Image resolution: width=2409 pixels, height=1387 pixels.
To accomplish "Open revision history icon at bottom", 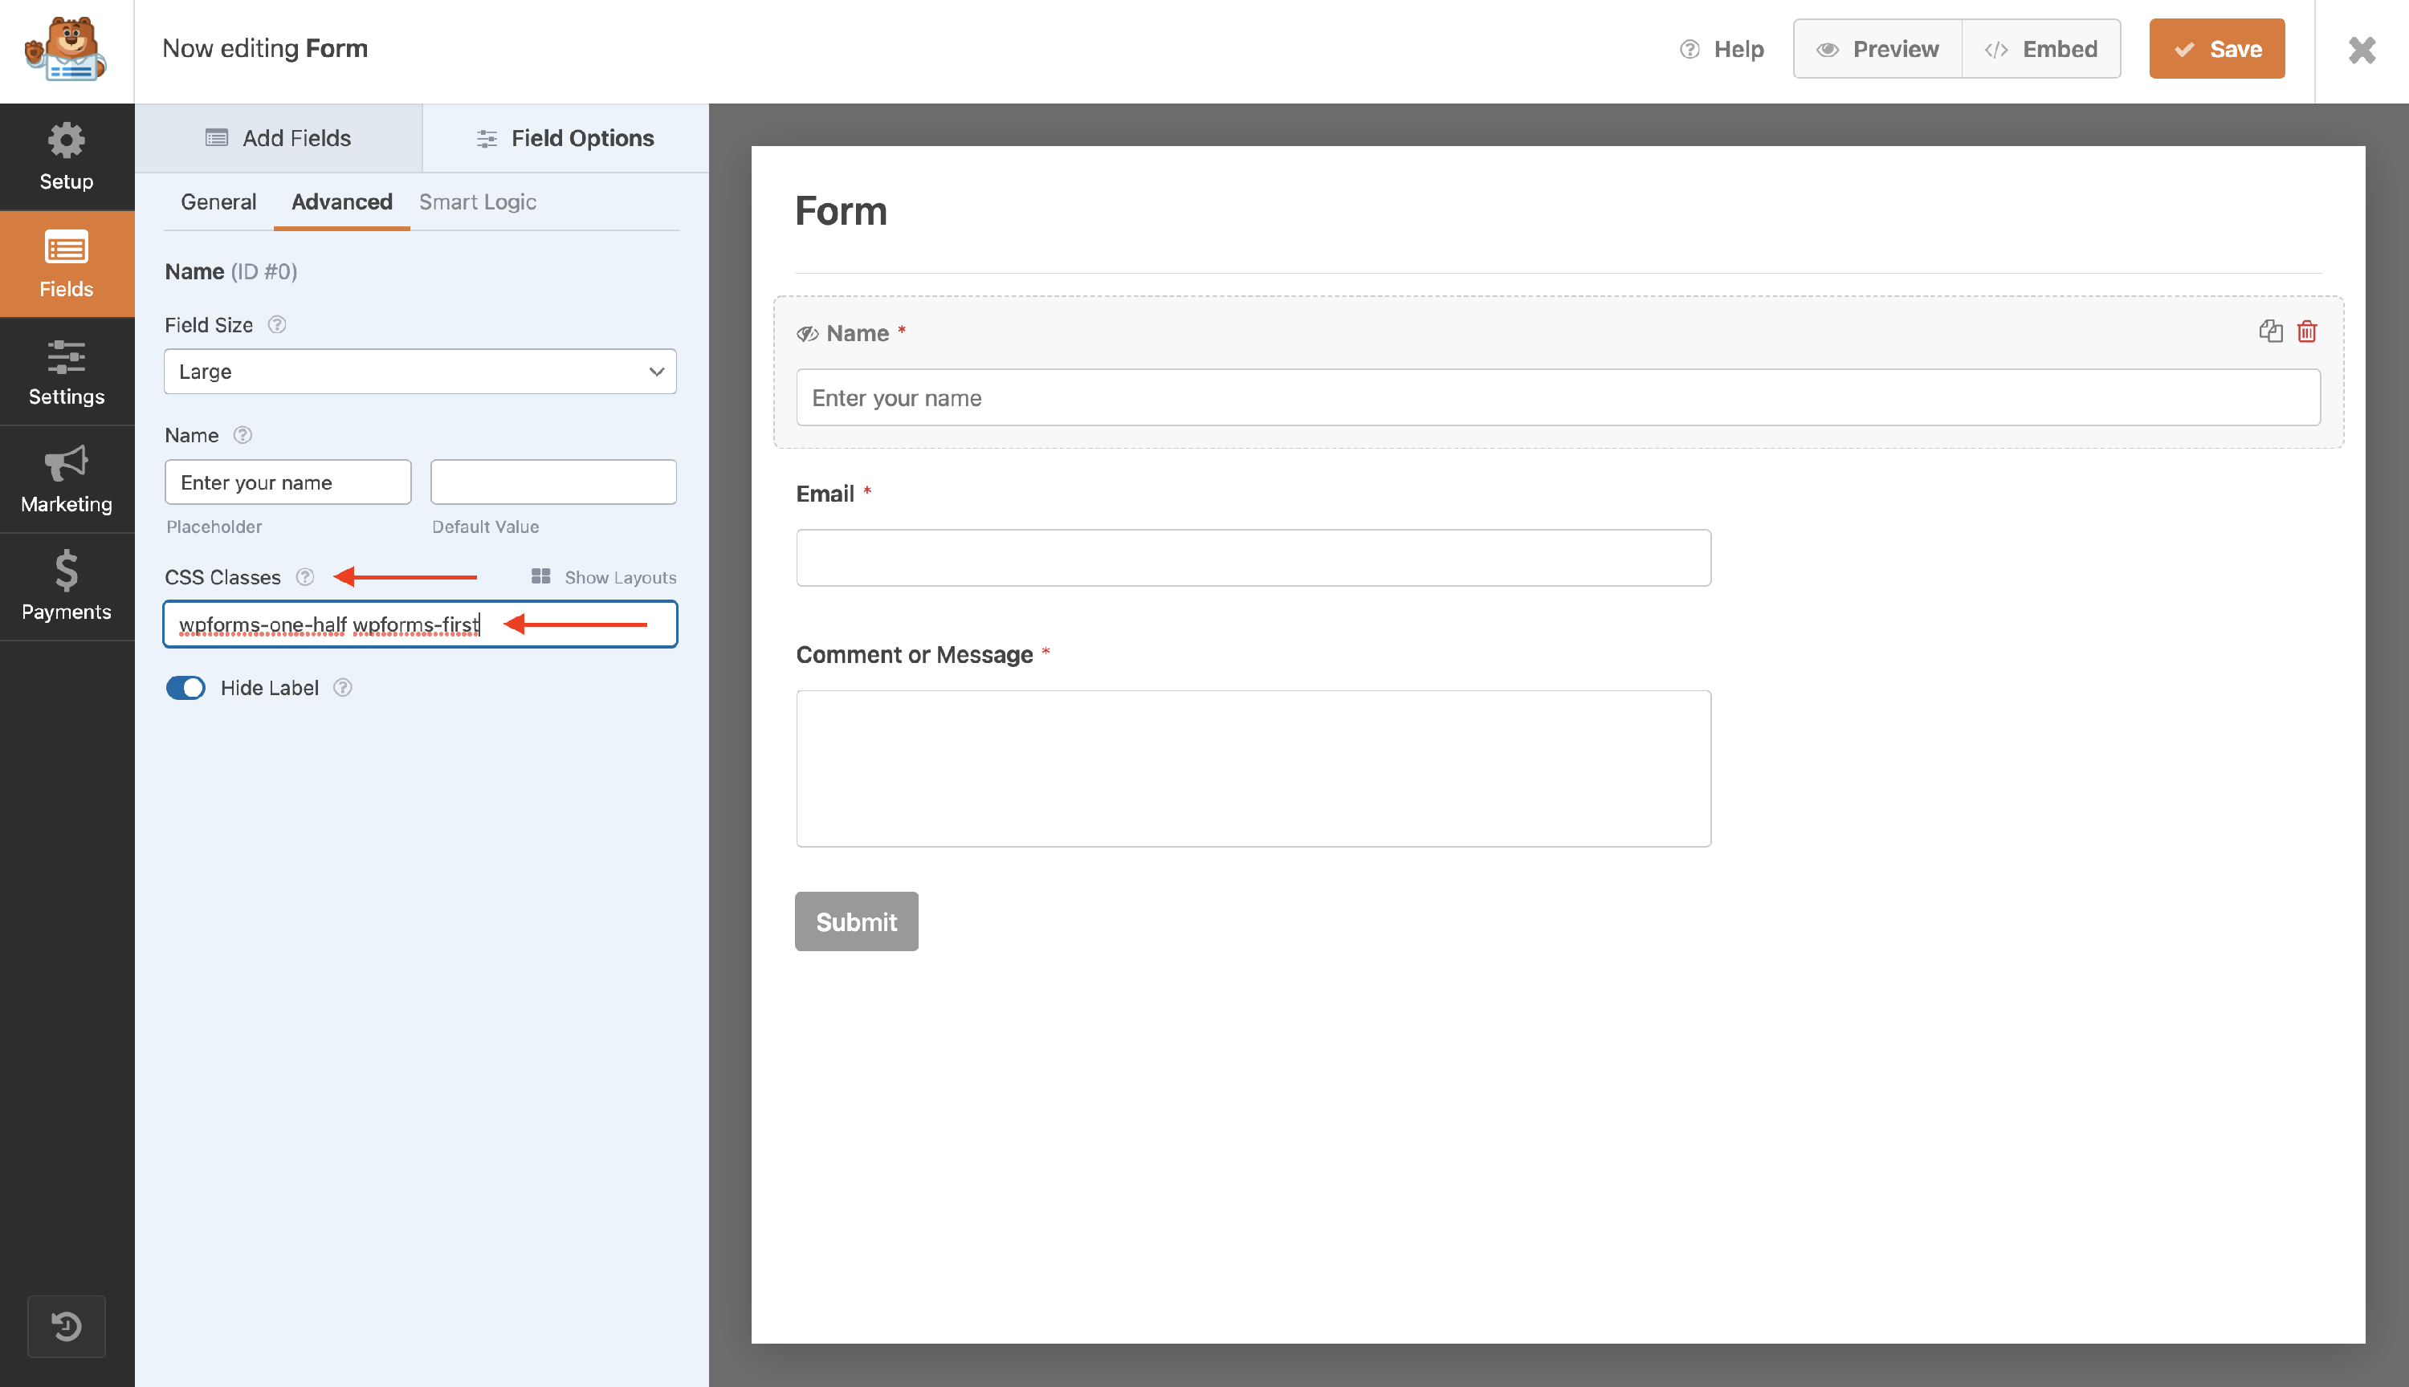I will click(66, 1325).
